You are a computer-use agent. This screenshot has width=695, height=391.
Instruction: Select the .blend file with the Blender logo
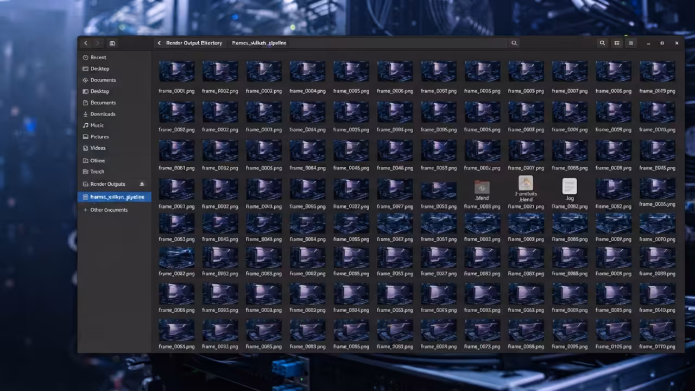(x=526, y=183)
